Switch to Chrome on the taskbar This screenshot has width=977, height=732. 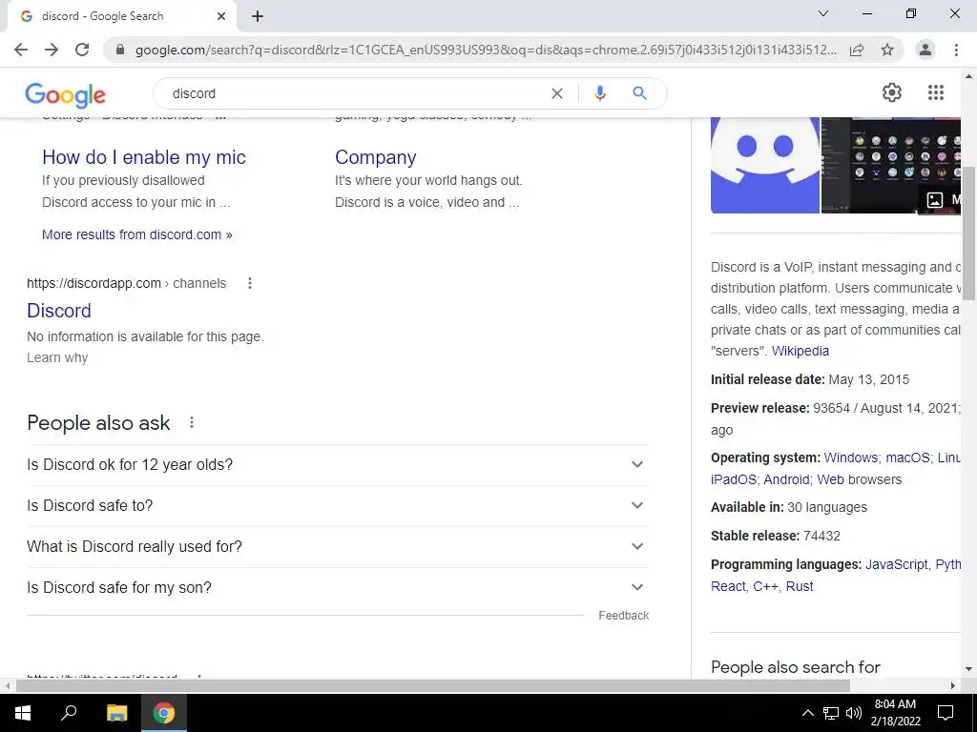click(164, 713)
